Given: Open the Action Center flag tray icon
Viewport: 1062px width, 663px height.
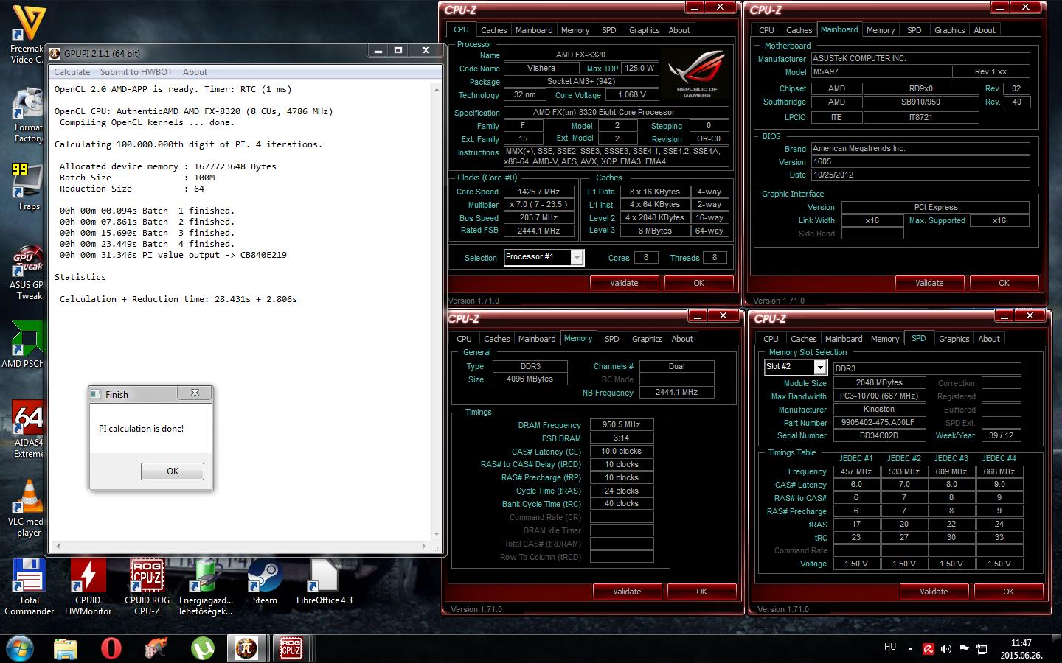Looking at the screenshot, I should (x=964, y=649).
